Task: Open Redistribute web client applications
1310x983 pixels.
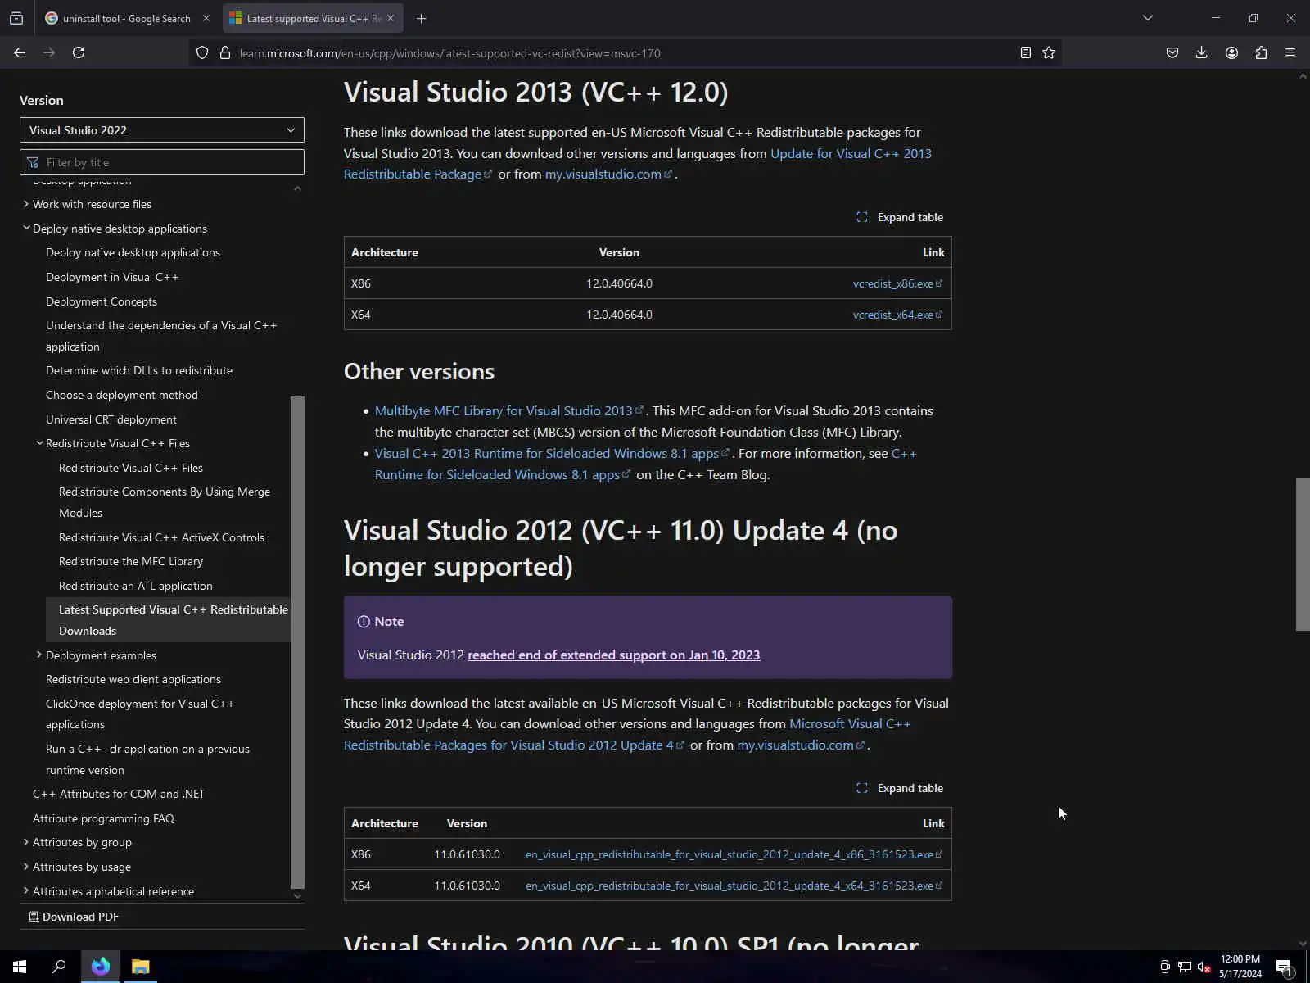Action: coord(133,679)
